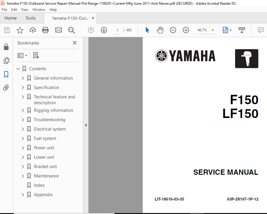This screenshot has width=267, height=214.
Task: Find current bookmark icon
Action: (x=36, y=56)
